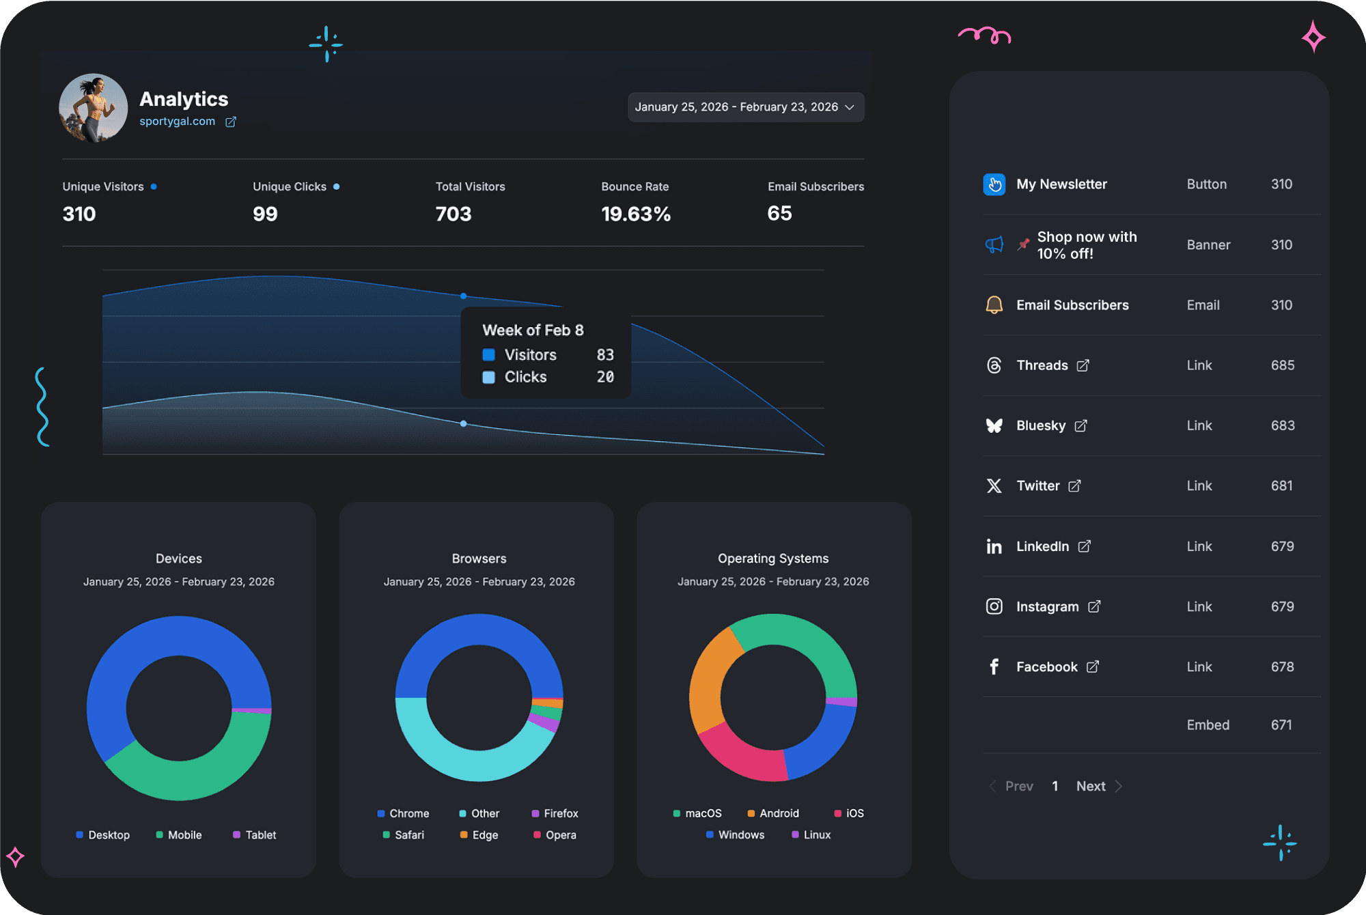1366x915 pixels.
Task: Open the LinkedIn external link icon
Action: coord(1084,546)
